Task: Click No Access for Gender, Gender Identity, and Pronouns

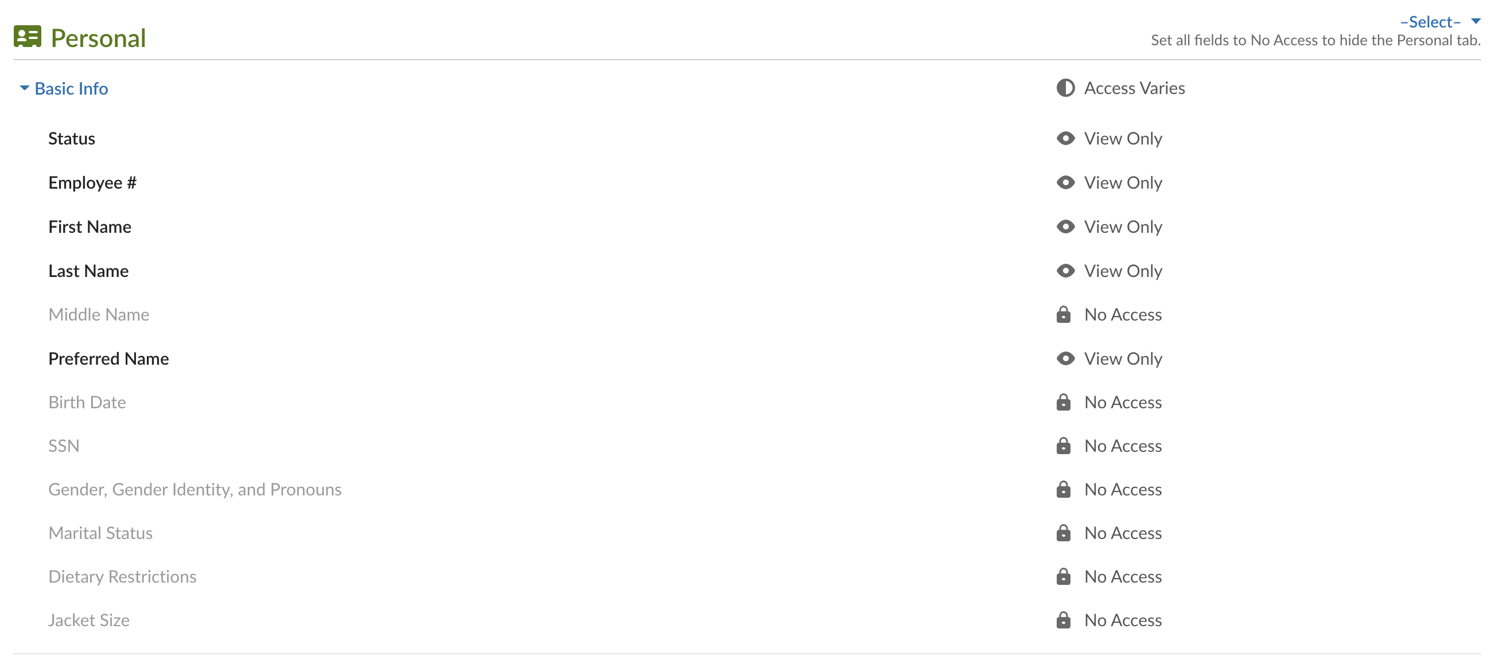Action: (x=1123, y=489)
